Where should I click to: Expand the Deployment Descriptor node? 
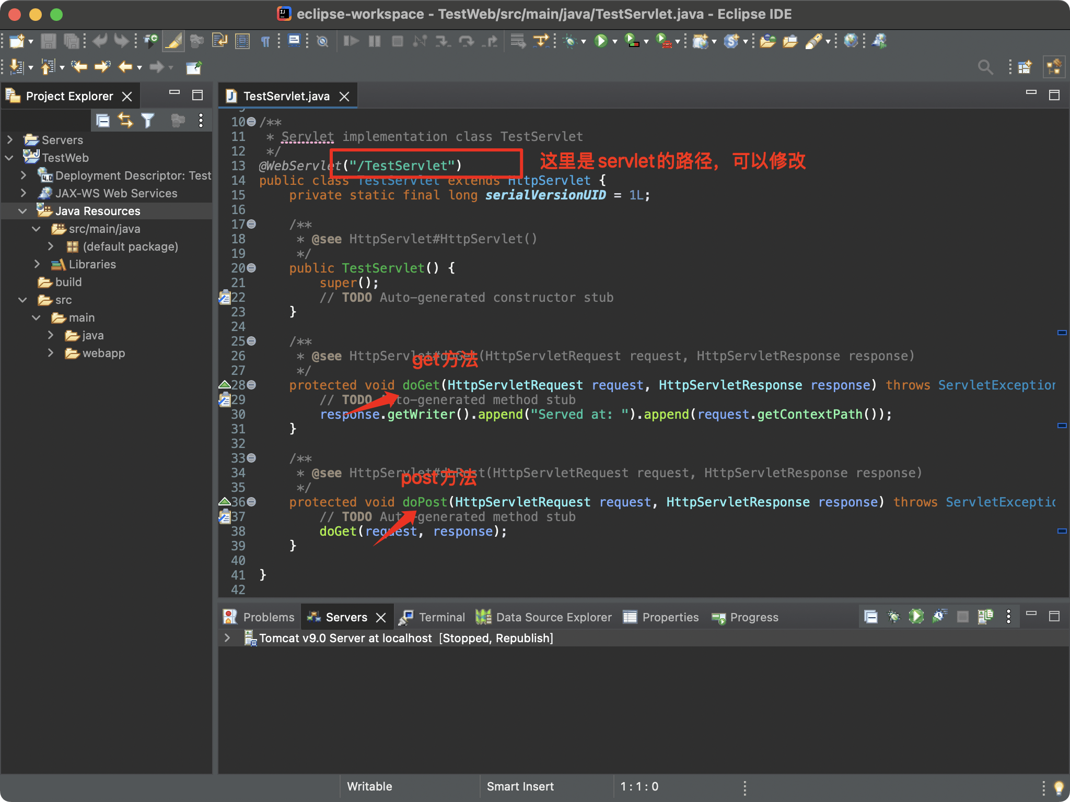click(x=24, y=175)
